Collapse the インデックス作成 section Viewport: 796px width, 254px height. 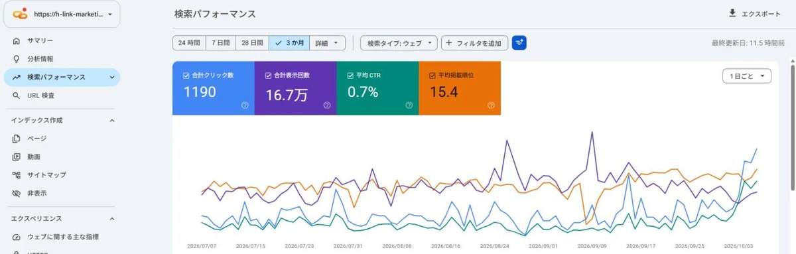click(111, 120)
